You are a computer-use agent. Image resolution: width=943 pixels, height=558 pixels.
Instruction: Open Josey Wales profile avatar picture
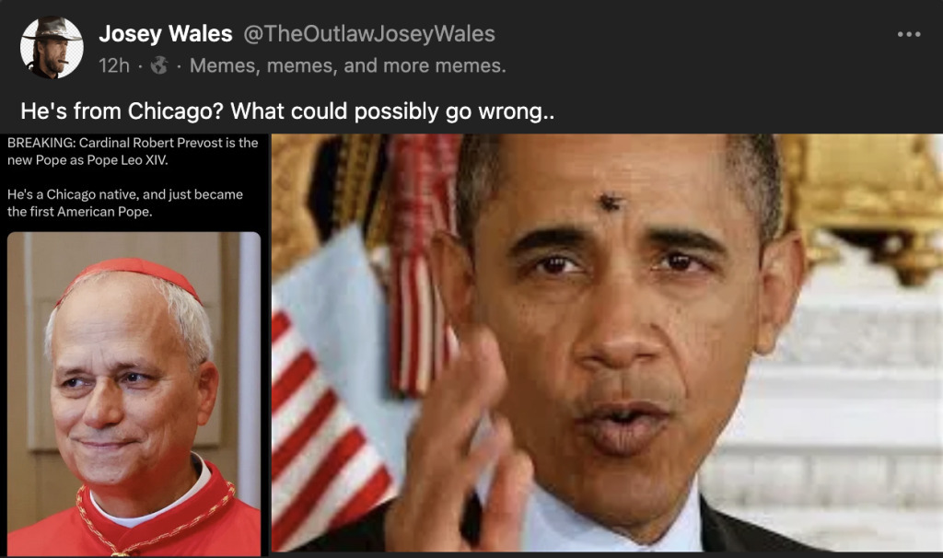pyautogui.click(x=52, y=47)
